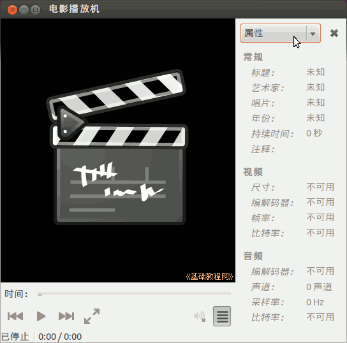Maximize the movie player window
The height and width of the screenshot is (343, 347).
click(x=35, y=10)
